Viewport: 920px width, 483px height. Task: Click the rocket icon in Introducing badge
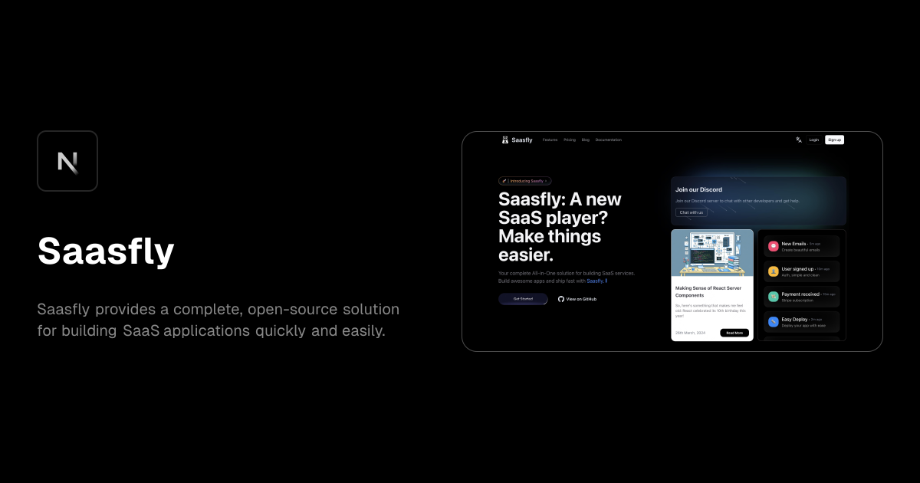[x=504, y=181]
